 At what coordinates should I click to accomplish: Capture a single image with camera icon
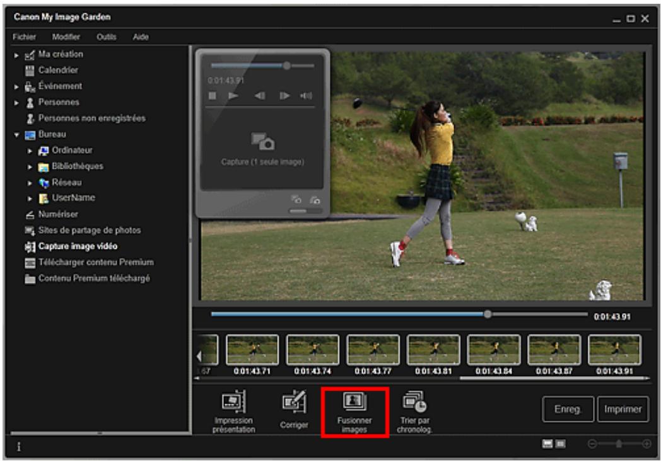[x=262, y=142]
